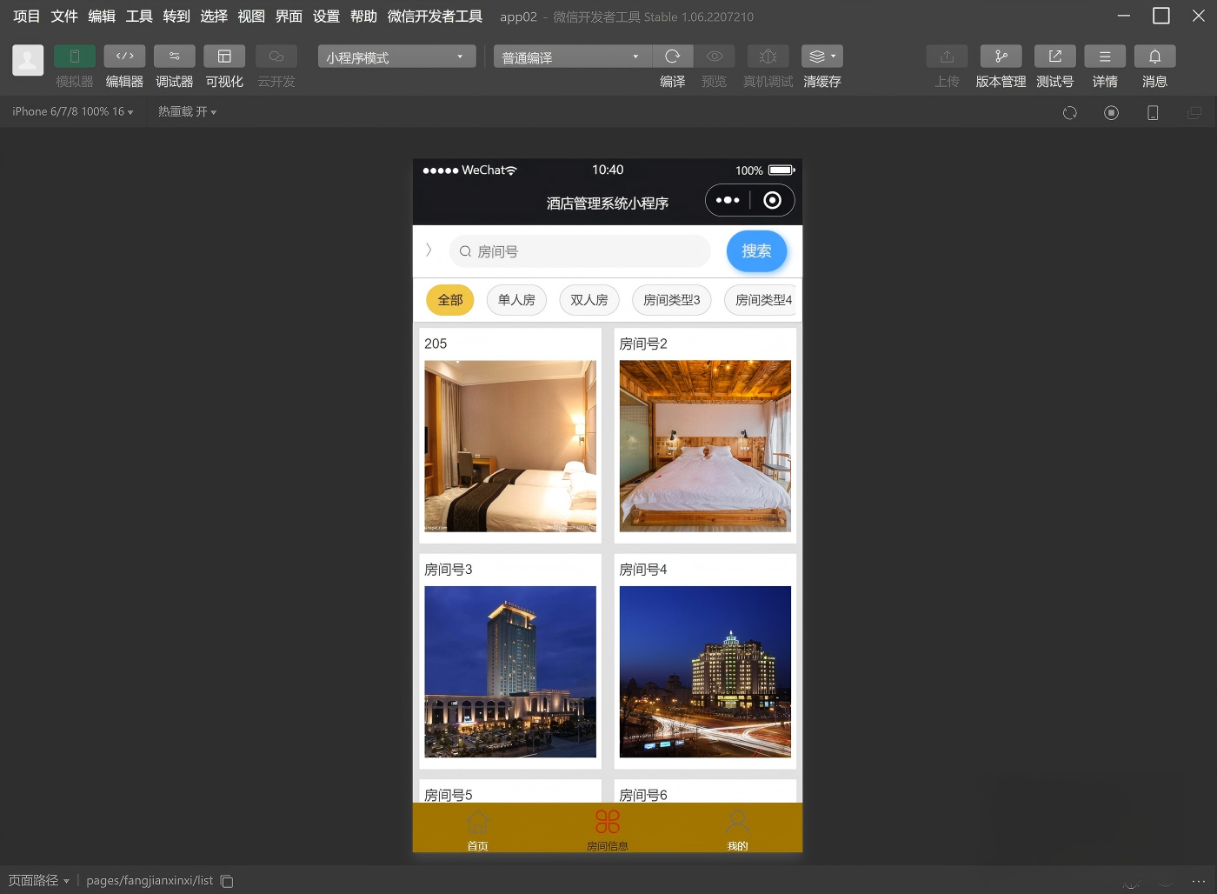
Task: Open the 微信开发者工具 menu
Action: pyautogui.click(x=435, y=17)
